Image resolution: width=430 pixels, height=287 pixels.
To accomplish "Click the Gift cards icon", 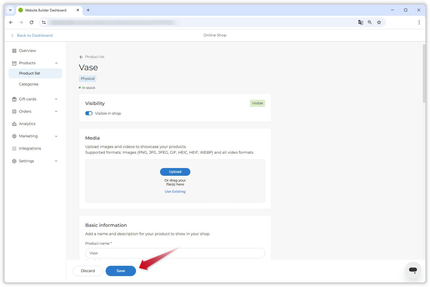I will pyautogui.click(x=14, y=99).
